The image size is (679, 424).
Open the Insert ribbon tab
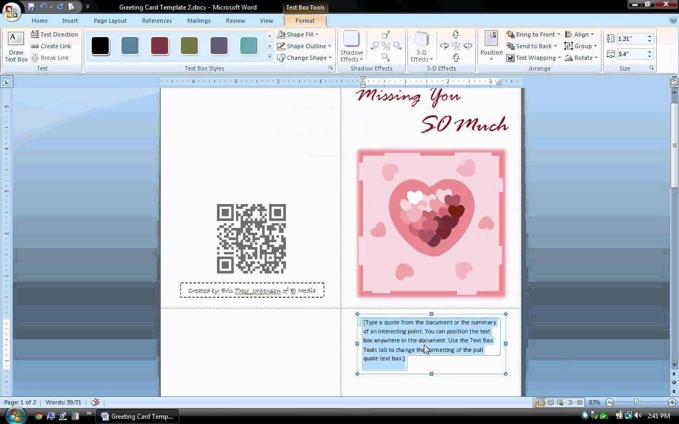pos(70,21)
